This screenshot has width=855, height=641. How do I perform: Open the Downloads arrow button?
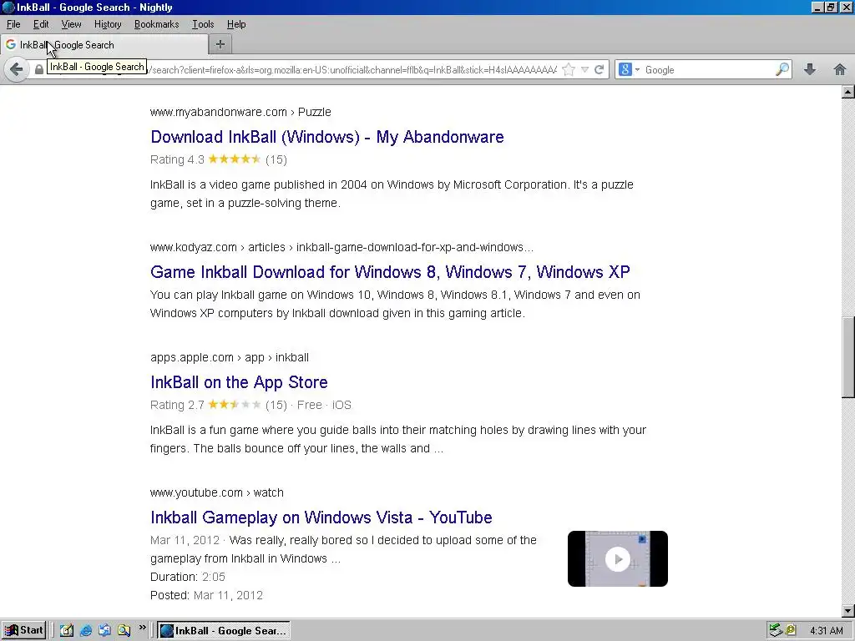(x=810, y=69)
